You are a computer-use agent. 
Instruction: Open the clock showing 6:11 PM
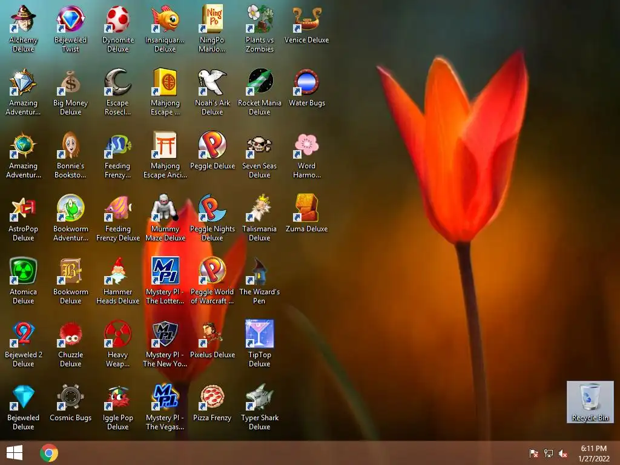click(x=593, y=453)
